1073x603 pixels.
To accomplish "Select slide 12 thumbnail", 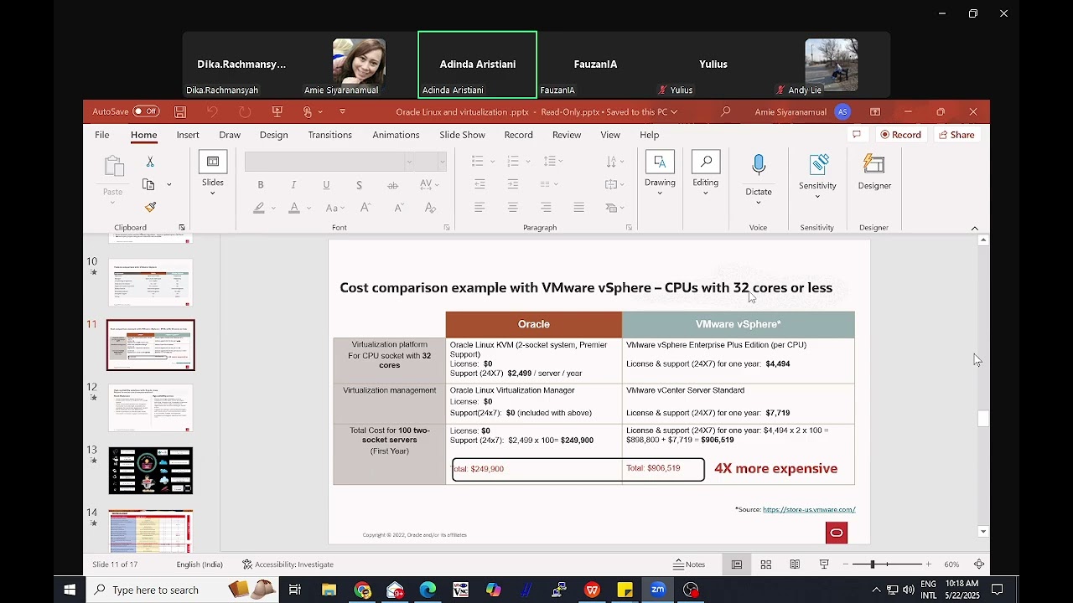I will [151, 408].
